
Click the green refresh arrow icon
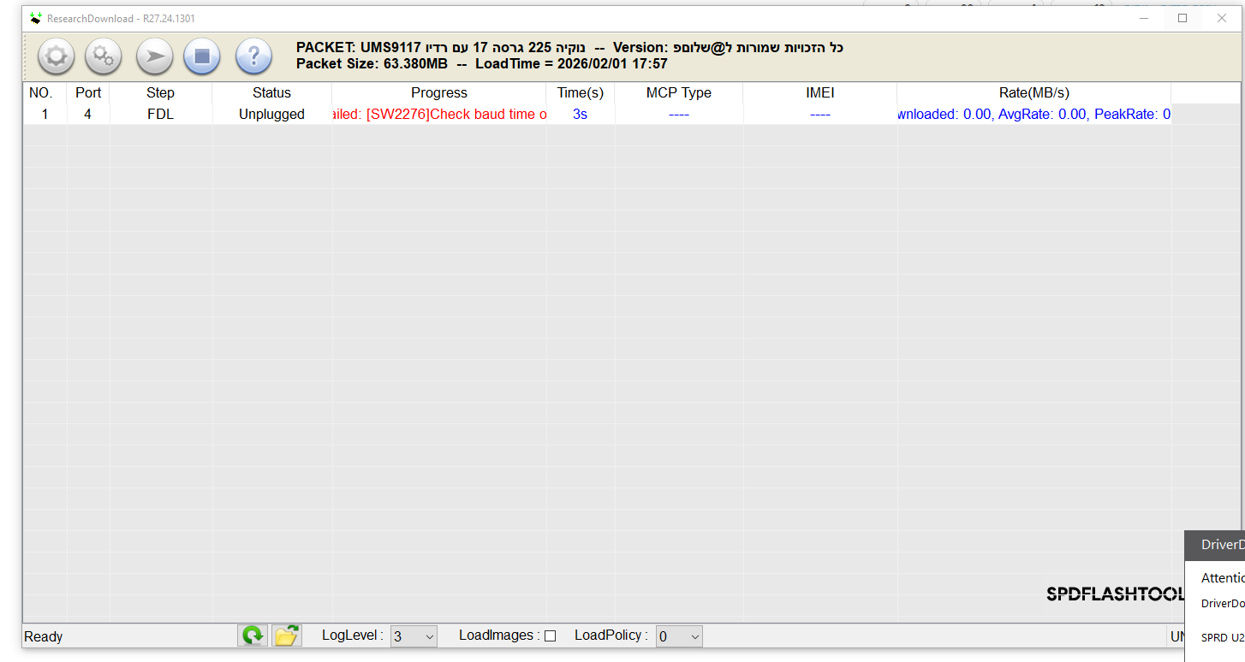(253, 635)
